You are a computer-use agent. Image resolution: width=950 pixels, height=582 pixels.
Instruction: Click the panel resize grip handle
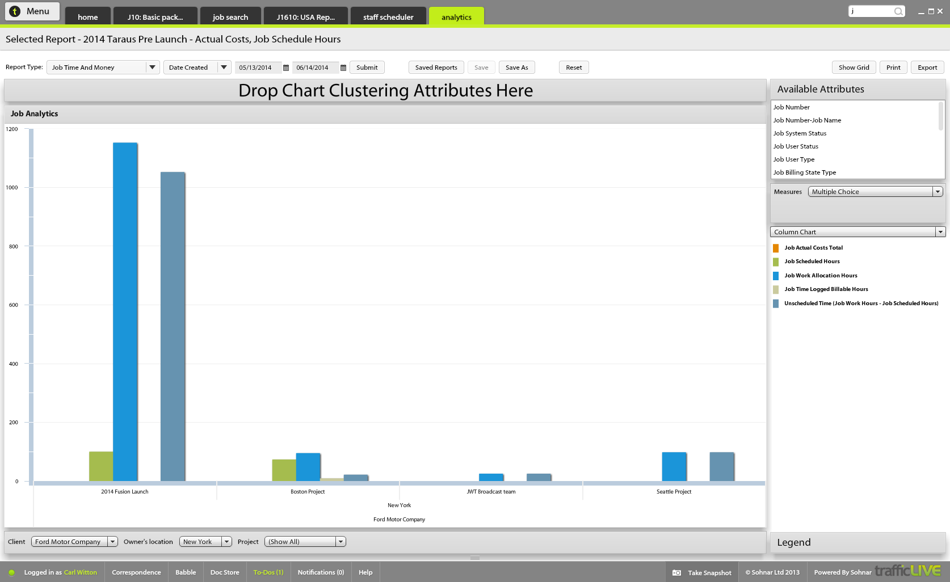coord(475,558)
